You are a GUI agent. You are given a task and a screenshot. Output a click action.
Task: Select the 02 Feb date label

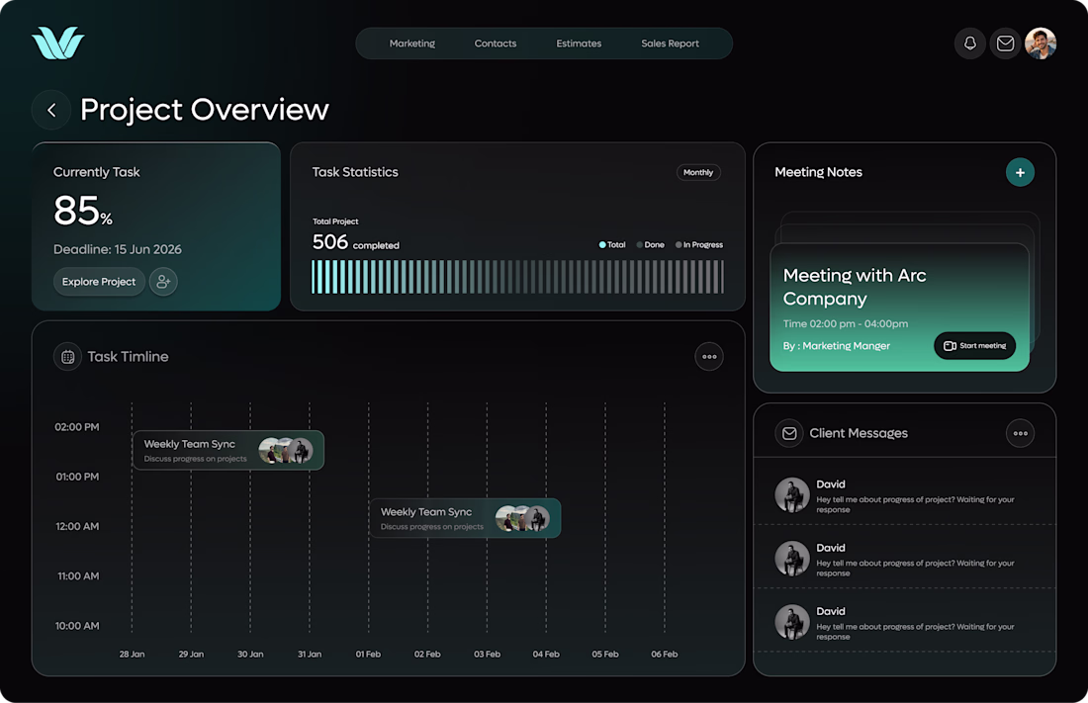(427, 654)
